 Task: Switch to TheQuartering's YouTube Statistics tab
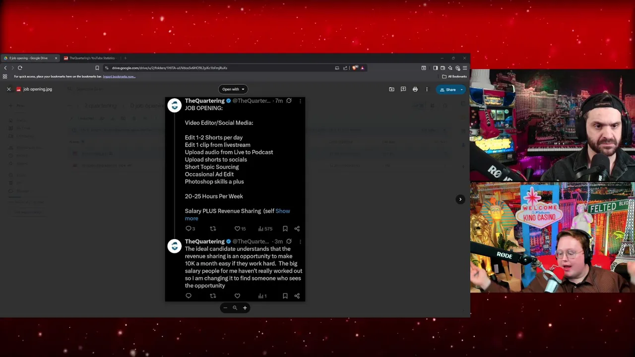pos(90,58)
